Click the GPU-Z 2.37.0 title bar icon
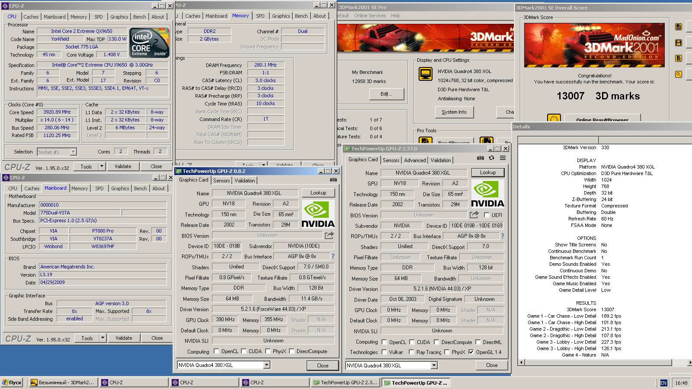This screenshot has height=389, width=692. [347, 149]
